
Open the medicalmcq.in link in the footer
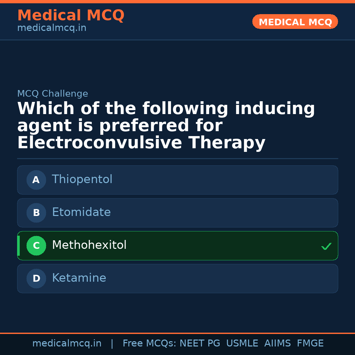coord(67,343)
